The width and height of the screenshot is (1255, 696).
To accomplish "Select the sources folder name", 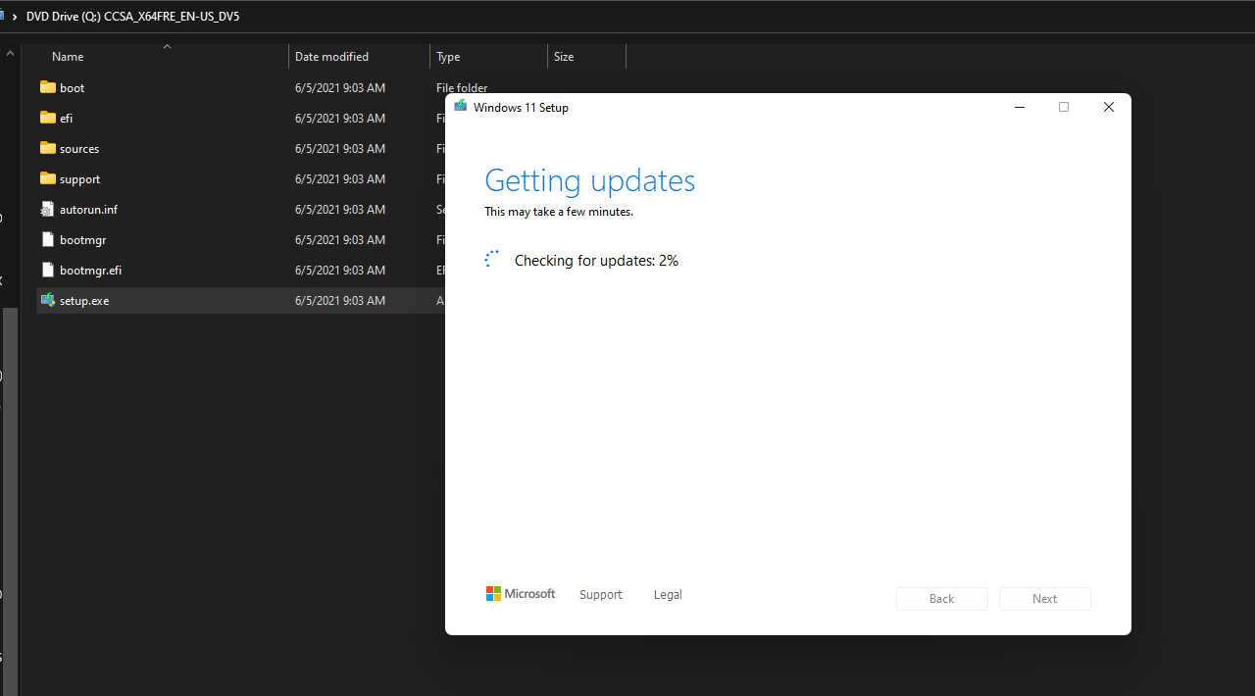I will point(79,149).
